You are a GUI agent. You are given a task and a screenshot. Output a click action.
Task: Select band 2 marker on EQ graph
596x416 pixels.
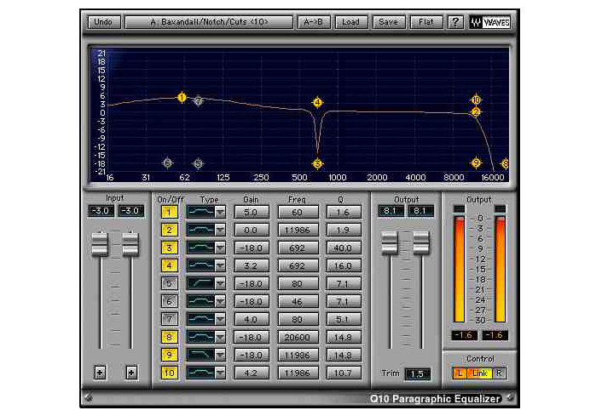[x=476, y=111]
